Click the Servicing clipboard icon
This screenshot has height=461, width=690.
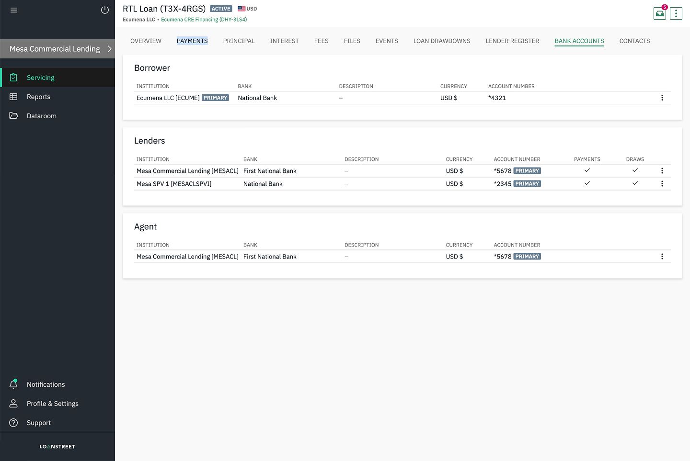point(13,78)
